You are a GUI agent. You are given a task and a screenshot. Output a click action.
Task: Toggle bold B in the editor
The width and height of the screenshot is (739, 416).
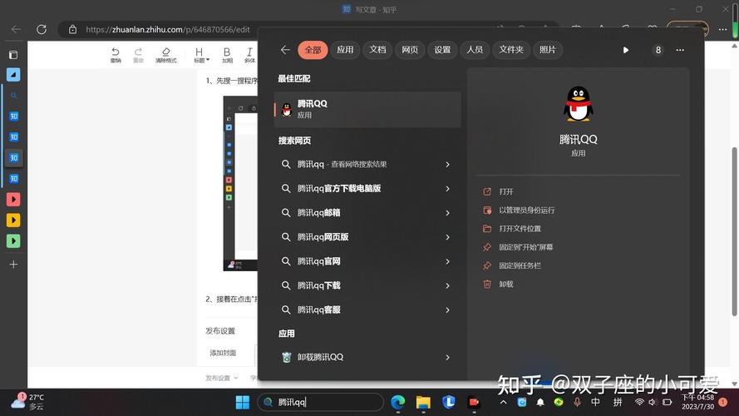click(x=227, y=55)
